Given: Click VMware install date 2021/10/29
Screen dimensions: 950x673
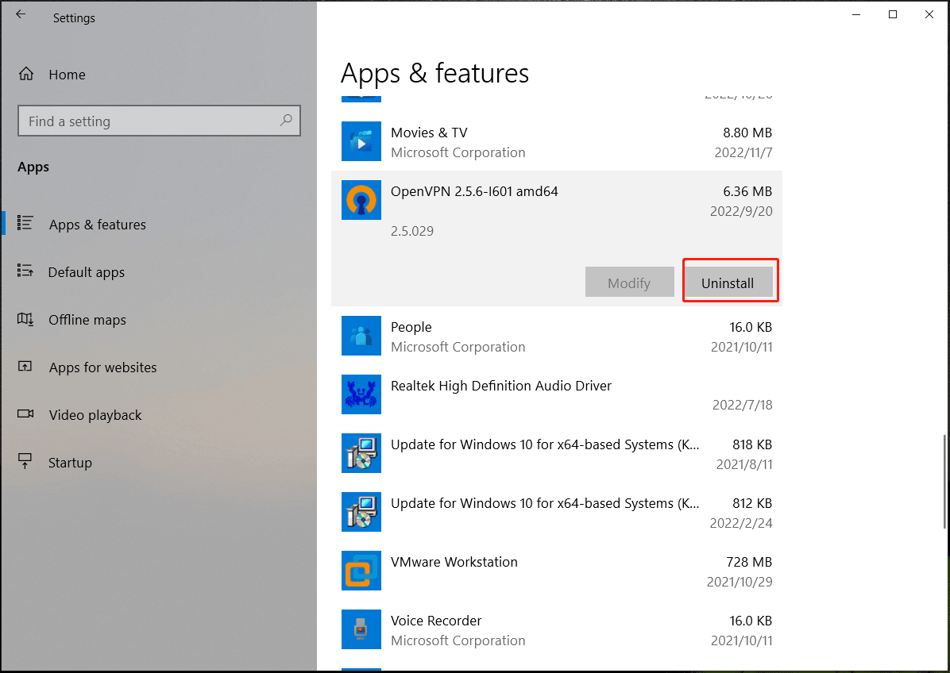Looking at the screenshot, I should 740,582.
